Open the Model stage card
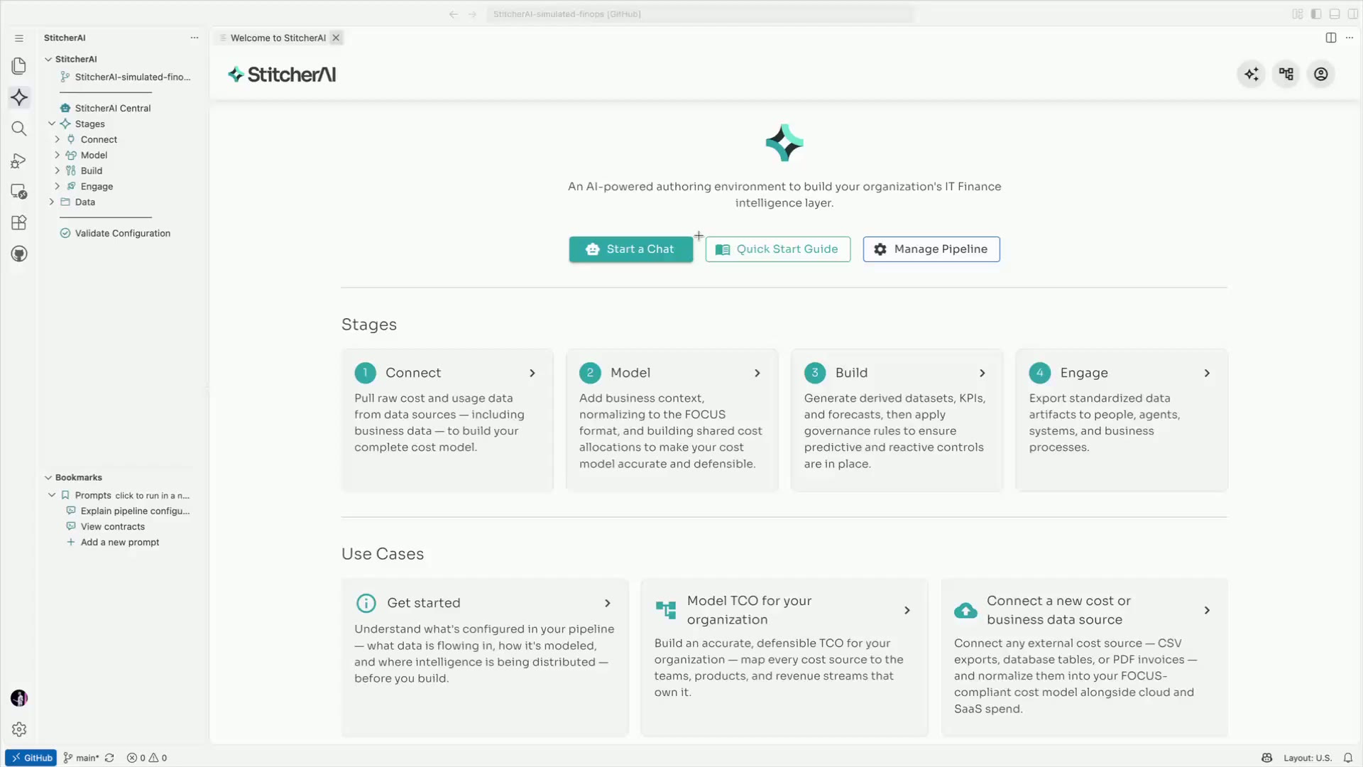The image size is (1363, 767). tap(672, 420)
